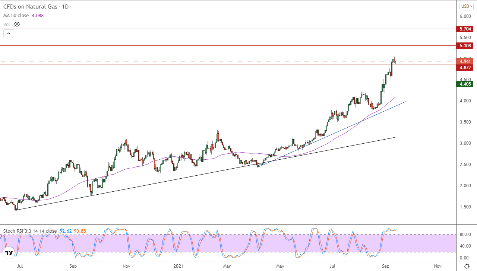477x271 pixels.
Task: Click the Stoch RSI value 92.62
Action: 66,231
